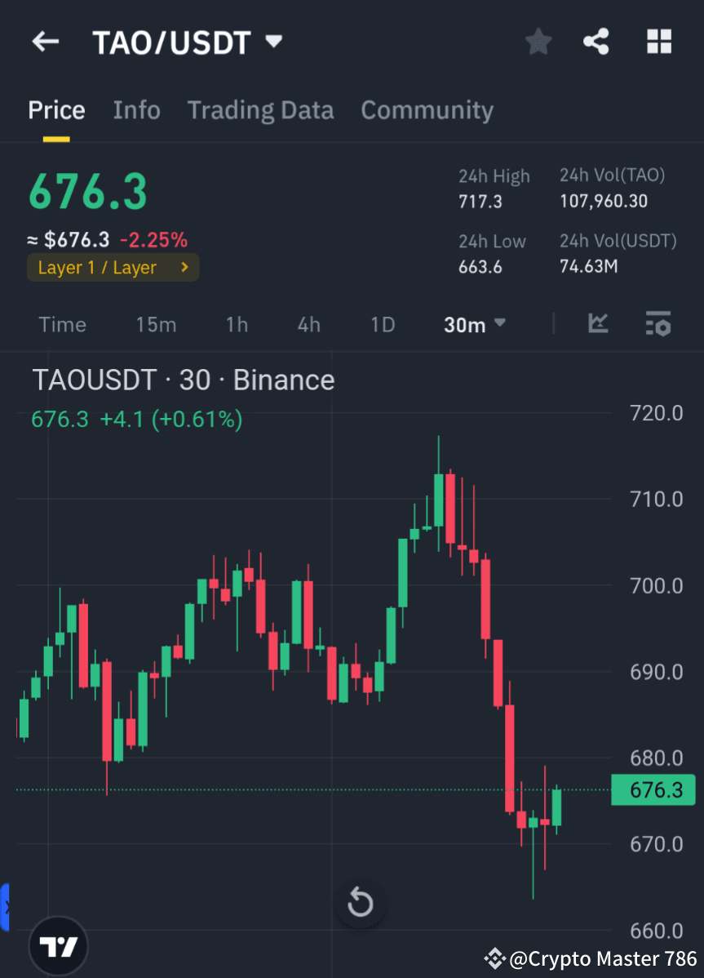The height and width of the screenshot is (978, 704).
Task: Select the 1D interval
Action: pyautogui.click(x=383, y=325)
